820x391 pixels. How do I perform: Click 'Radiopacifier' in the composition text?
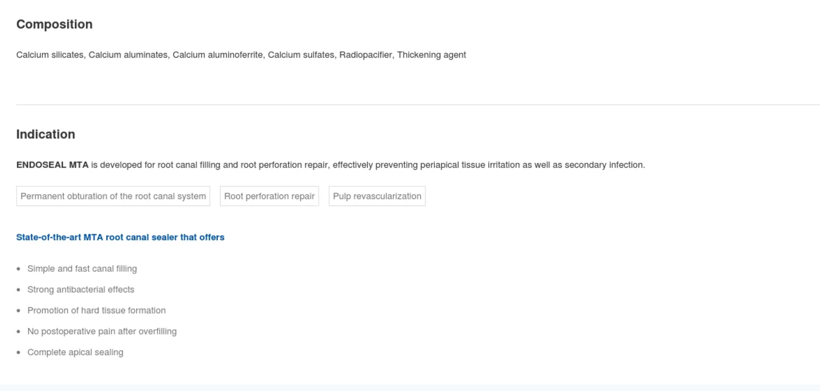[x=365, y=55]
